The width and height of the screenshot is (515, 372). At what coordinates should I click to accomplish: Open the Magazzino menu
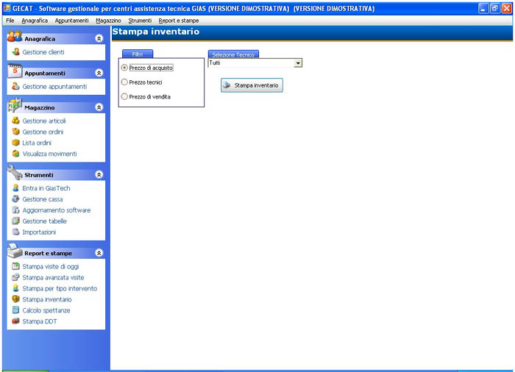click(x=108, y=21)
